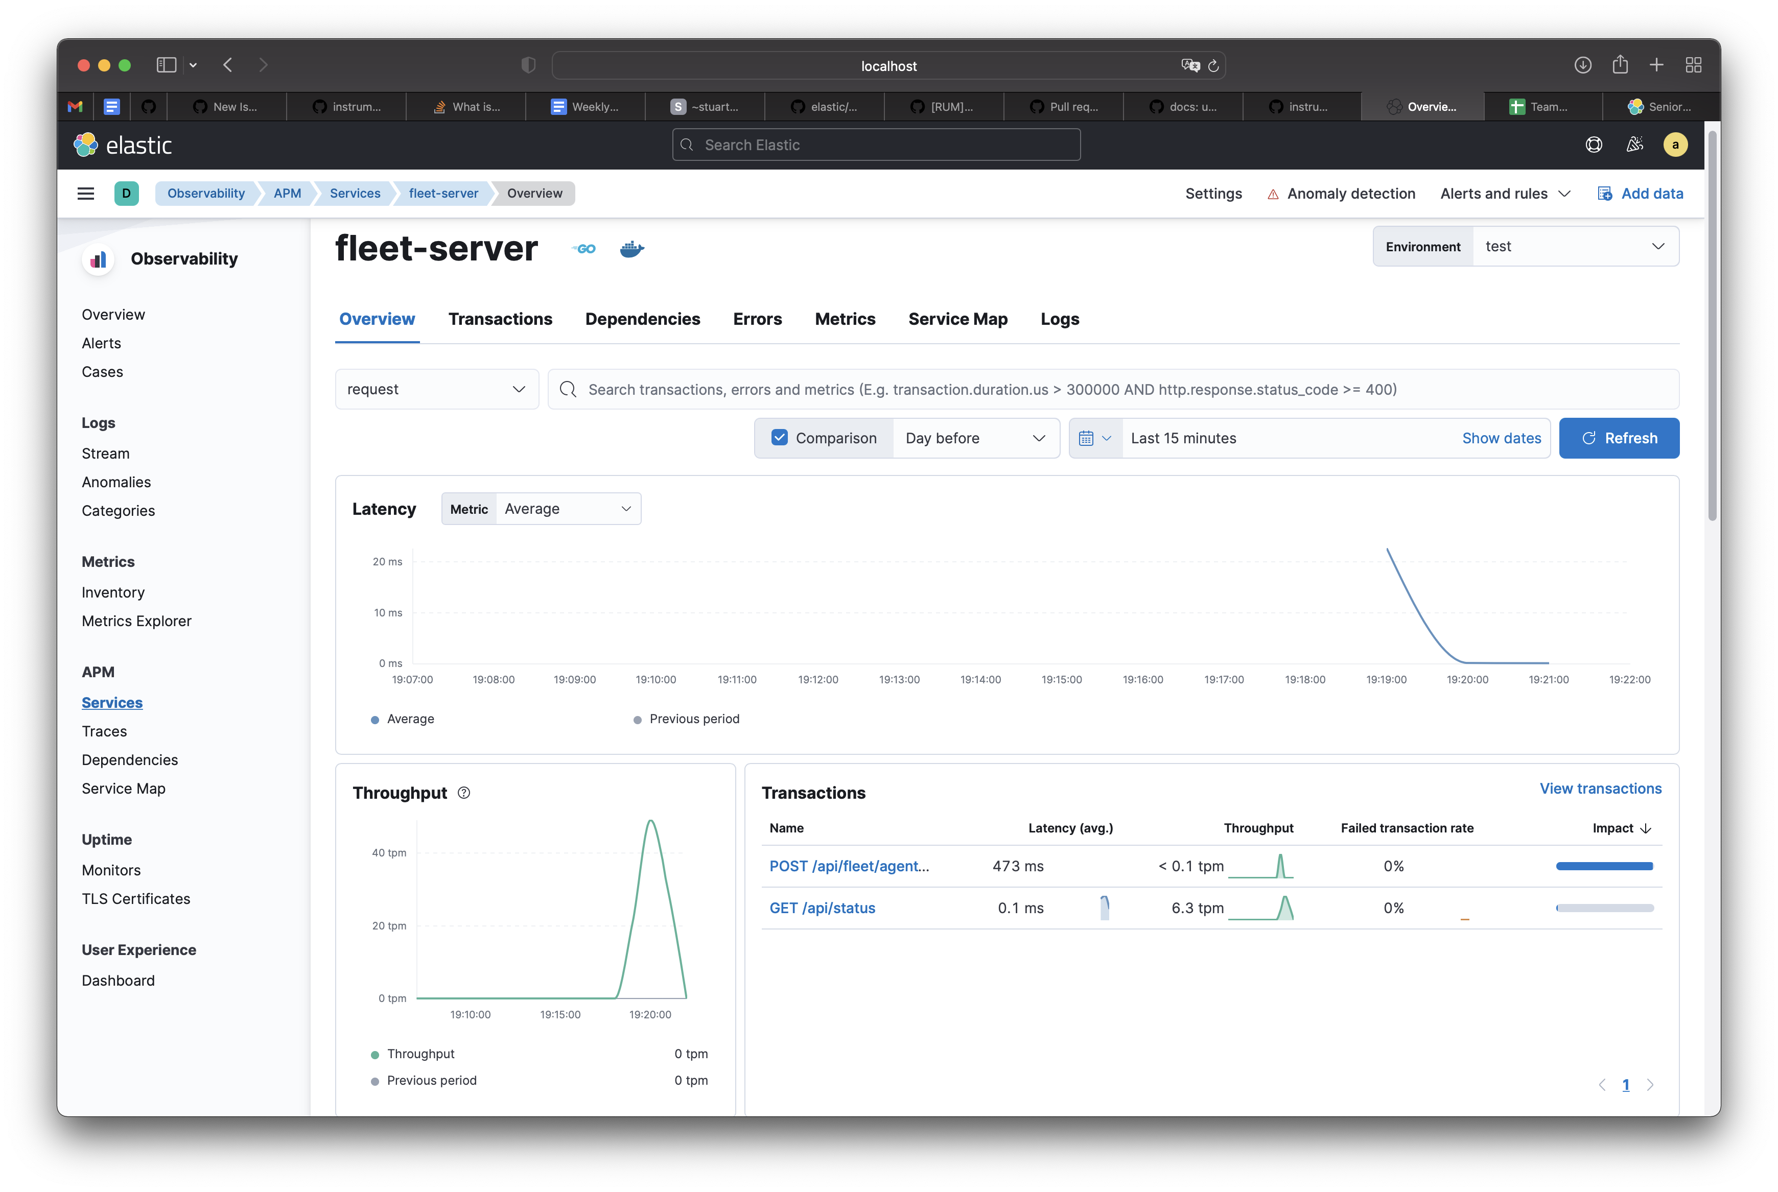The height and width of the screenshot is (1192, 1778).
Task: Click the Refresh button
Action: coord(1618,438)
